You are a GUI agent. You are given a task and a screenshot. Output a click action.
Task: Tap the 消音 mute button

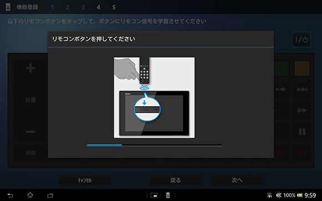click(x=31, y=153)
